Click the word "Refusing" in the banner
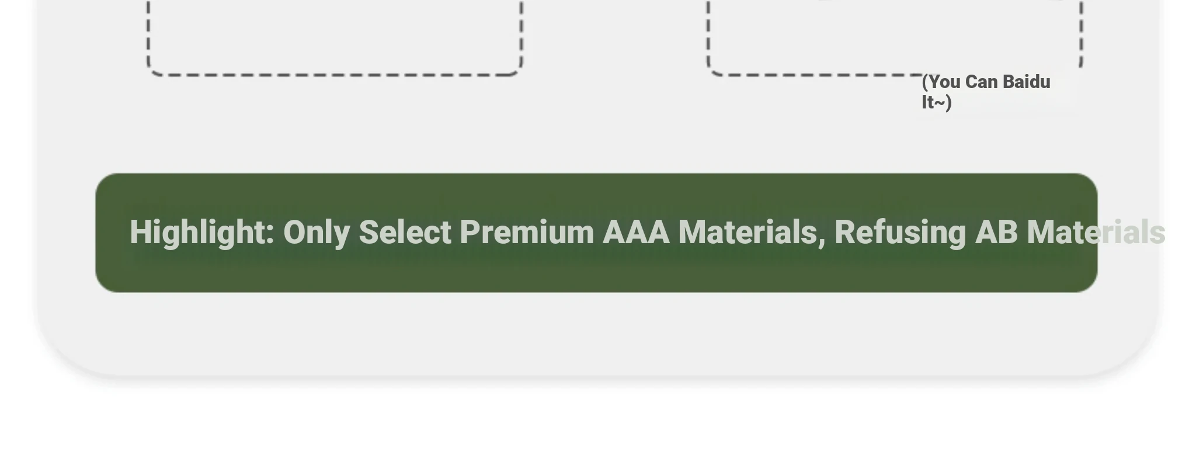The image size is (1196, 460). pos(901,233)
